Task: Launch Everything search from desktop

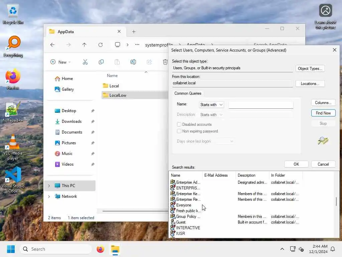Action: click(x=13, y=46)
